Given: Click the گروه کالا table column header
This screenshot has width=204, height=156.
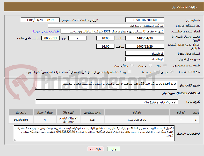Looking at the screenshot, I should pos(68,112).
